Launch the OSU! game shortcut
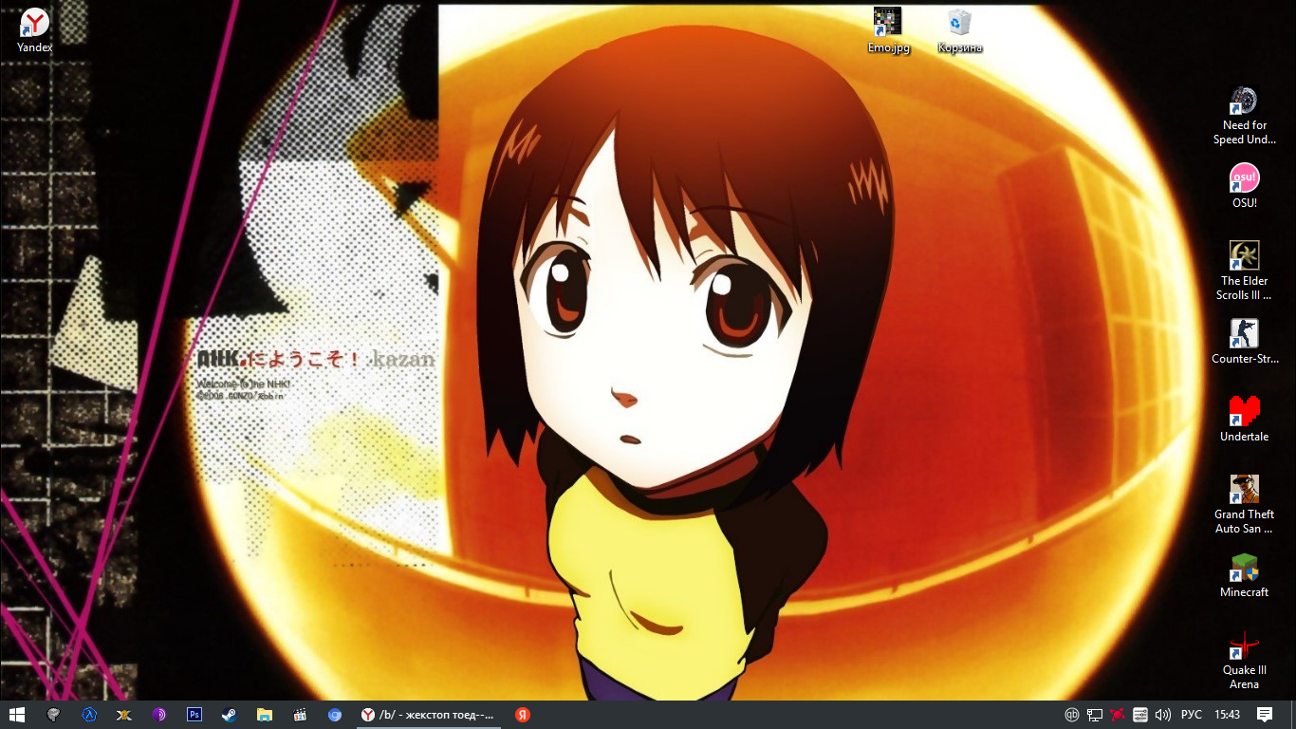Screen dimensions: 1296x729 click(1244, 186)
